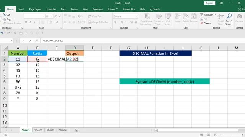Click the Select All corner triangle
245x137 pixels.
pos(6,48)
